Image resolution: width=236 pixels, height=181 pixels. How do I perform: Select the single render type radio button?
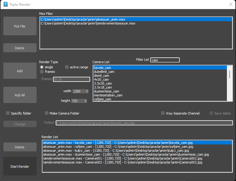(x=42, y=67)
